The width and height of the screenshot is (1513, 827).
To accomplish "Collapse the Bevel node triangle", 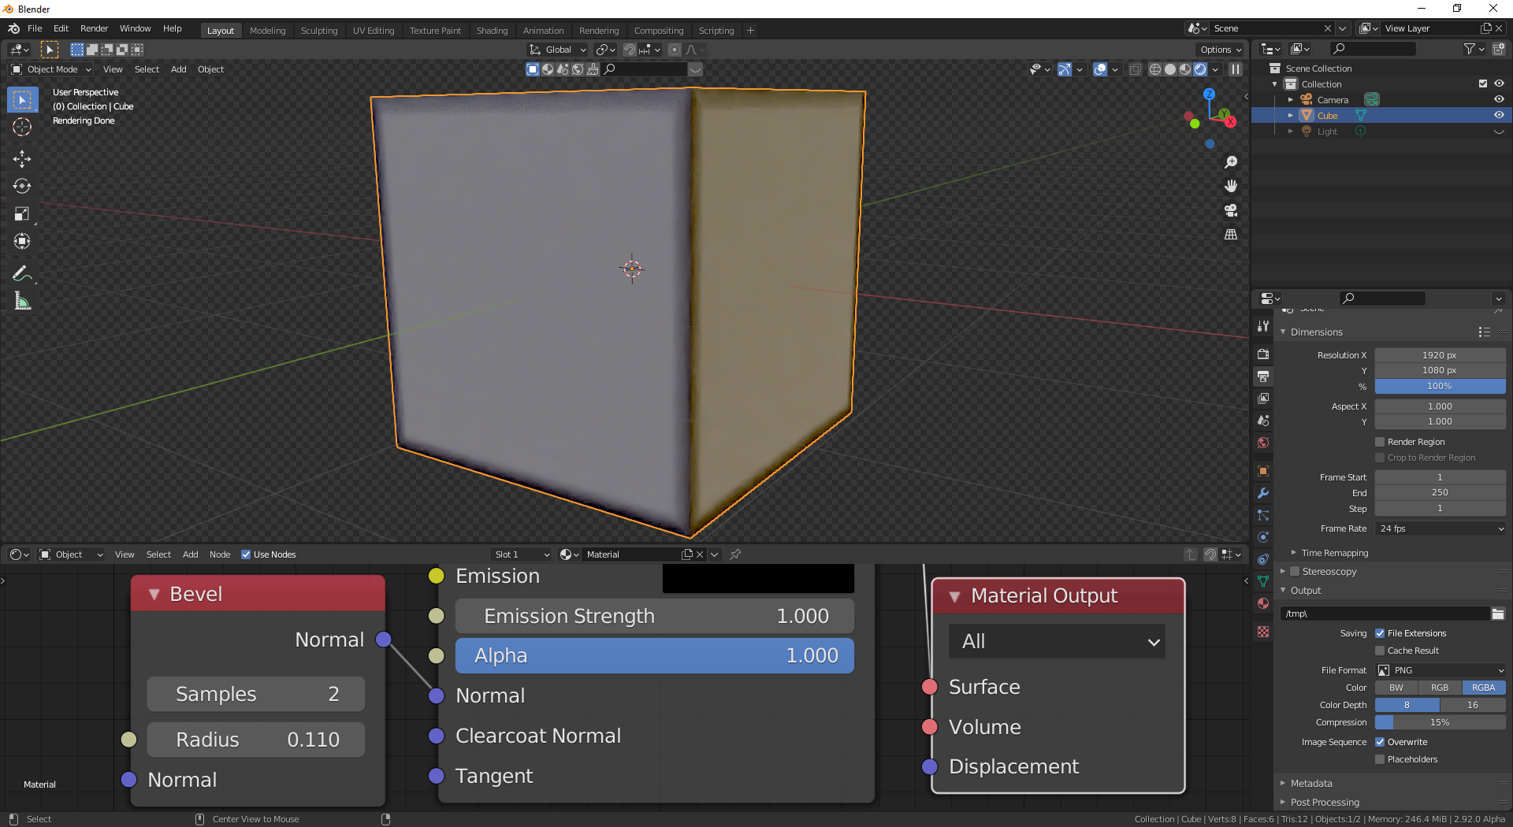I will click(154, 595).
